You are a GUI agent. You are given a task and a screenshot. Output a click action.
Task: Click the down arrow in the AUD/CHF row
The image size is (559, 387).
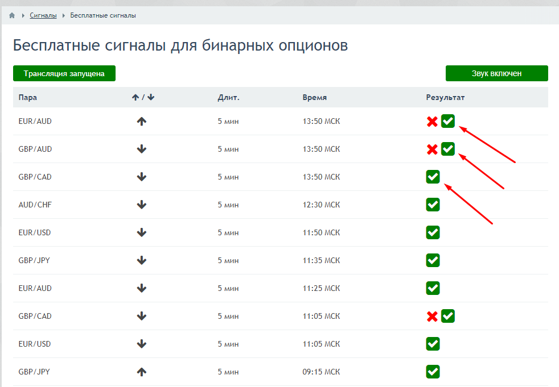pos(142,205)
